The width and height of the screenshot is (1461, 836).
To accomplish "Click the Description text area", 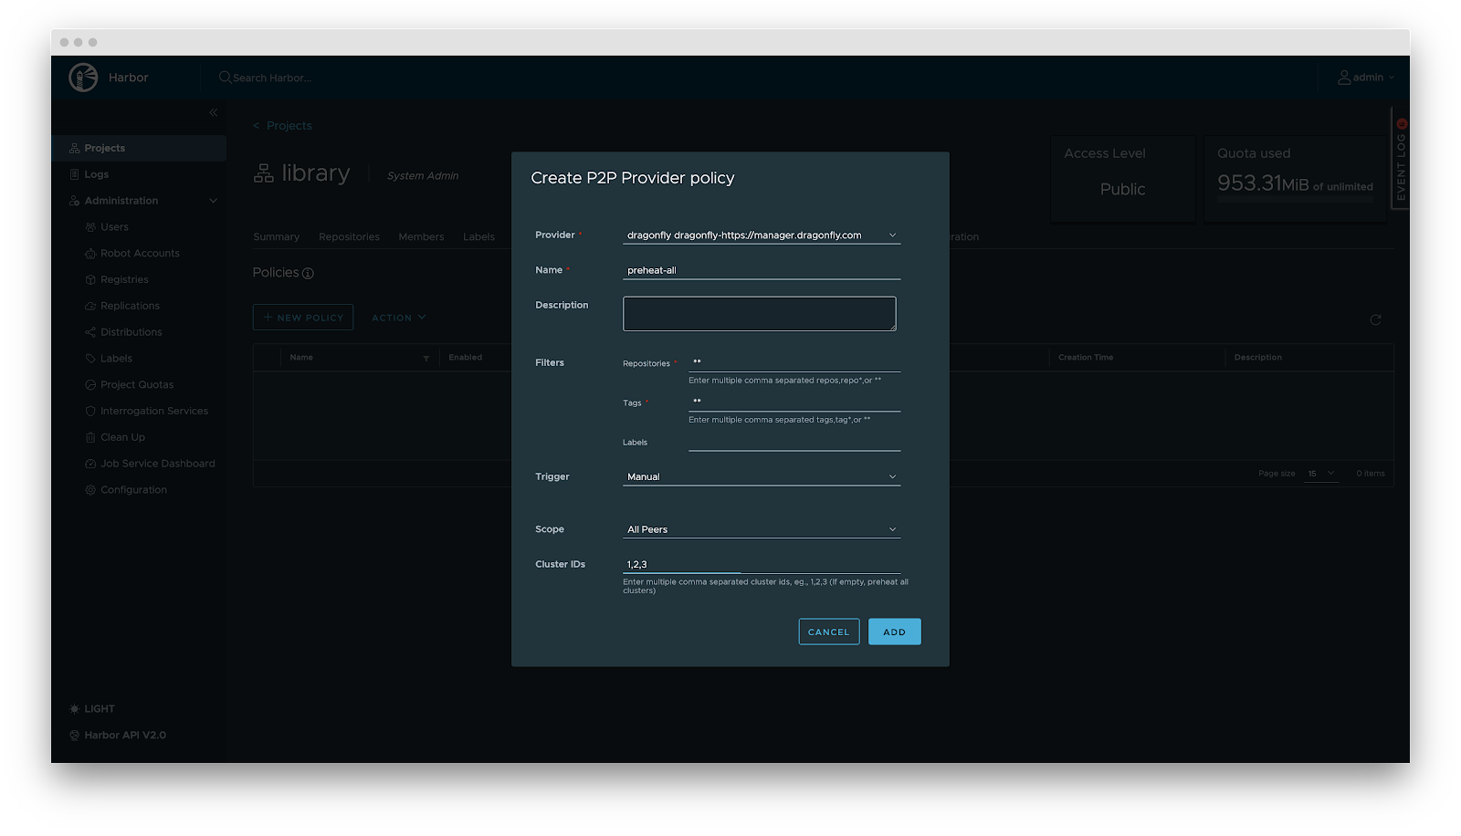I will (x=759, y=314).
